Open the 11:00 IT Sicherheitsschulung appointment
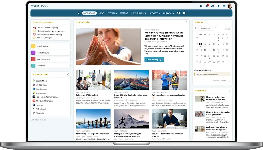This screenshot has width=263, height=150. tap(212, 74)
